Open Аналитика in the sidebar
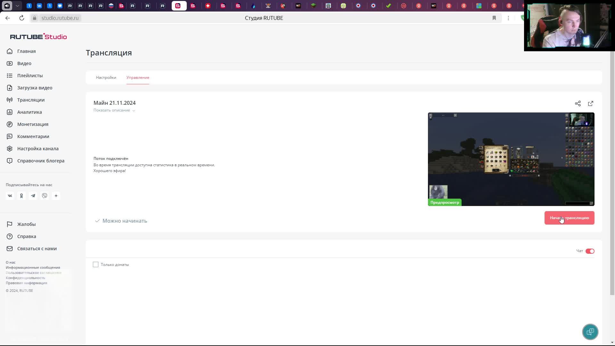615x346 pixels. 29,112
